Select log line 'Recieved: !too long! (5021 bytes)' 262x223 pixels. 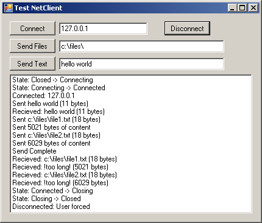coord(60,167)
